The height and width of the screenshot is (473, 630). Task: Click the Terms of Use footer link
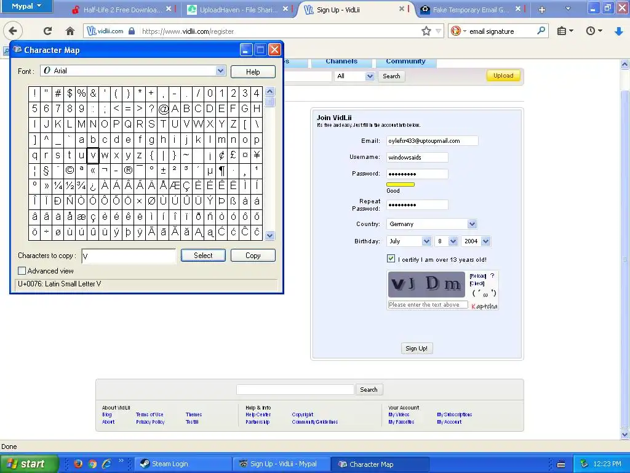150,414
